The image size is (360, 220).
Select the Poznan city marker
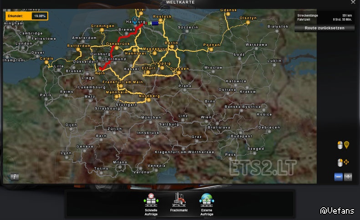(x=211, y=49)
